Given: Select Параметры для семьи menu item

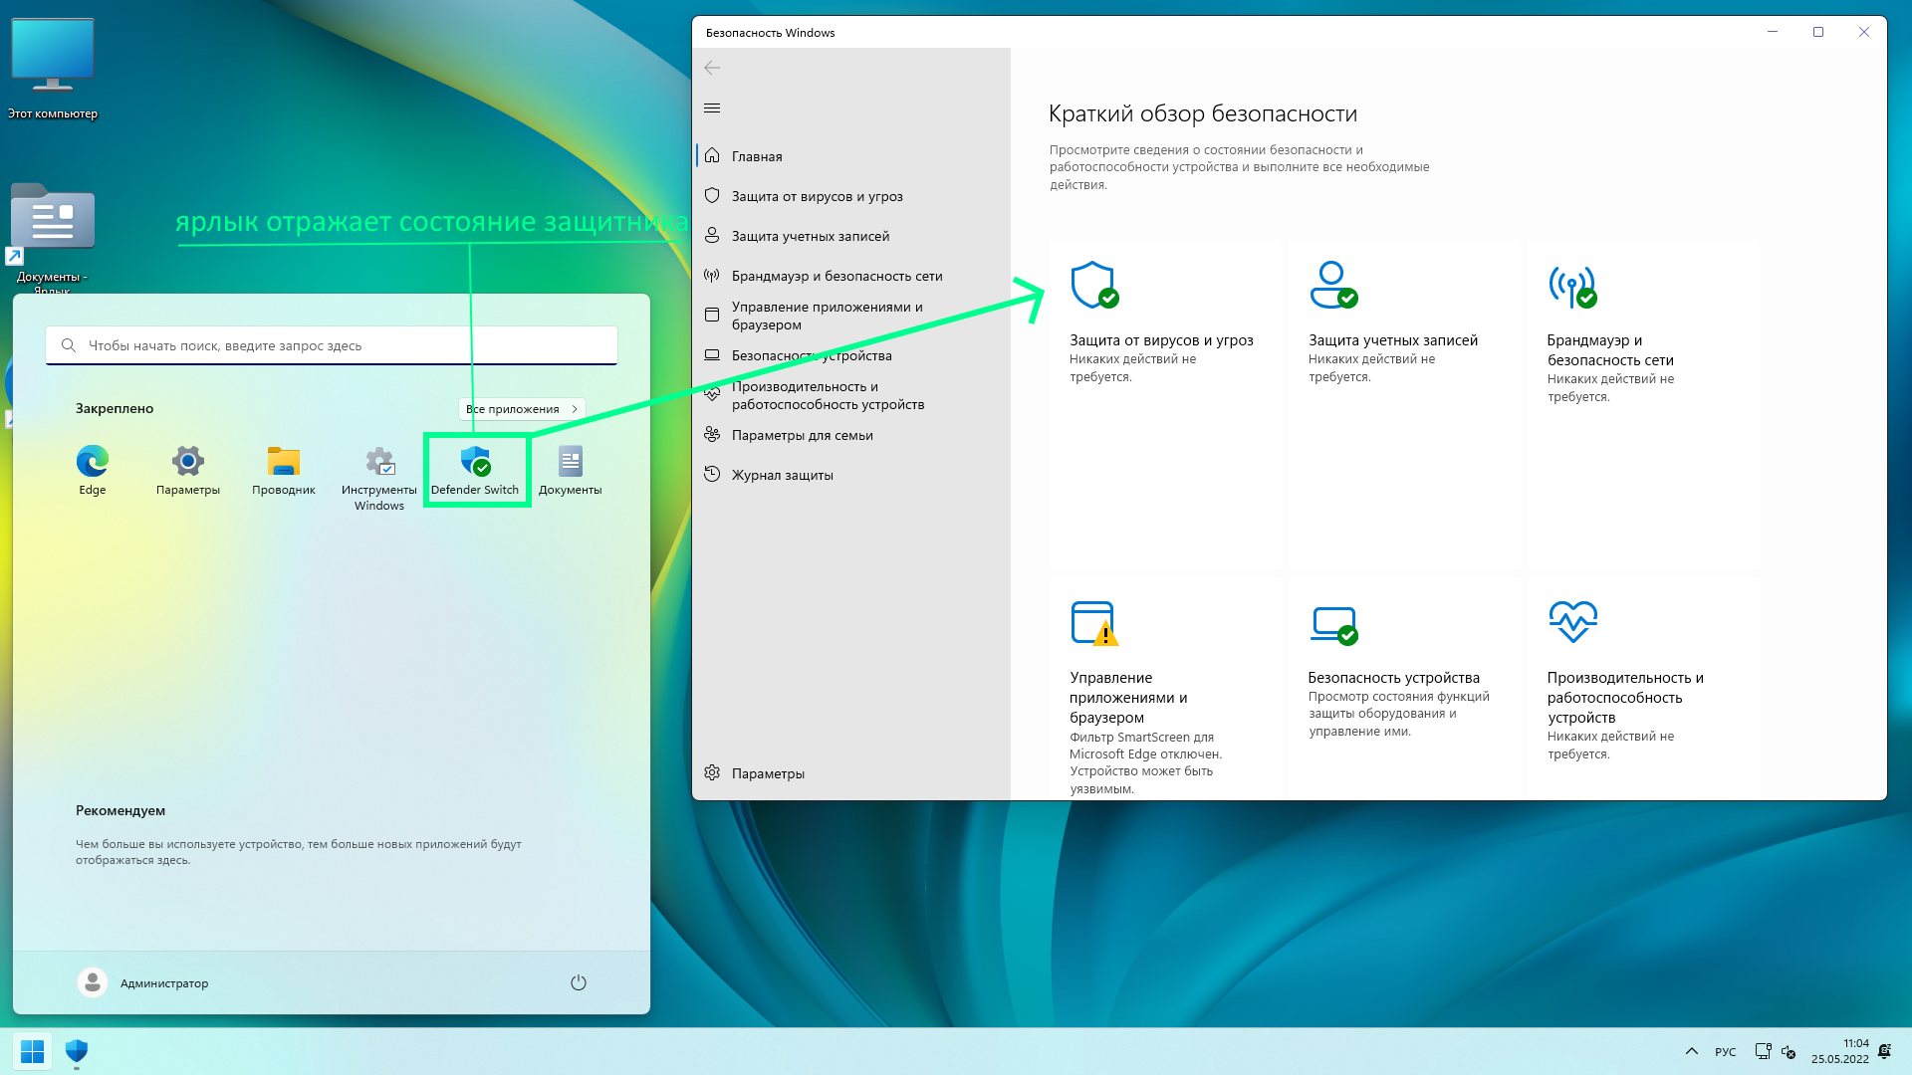Looking at the screenshot, I should (803, 434).
